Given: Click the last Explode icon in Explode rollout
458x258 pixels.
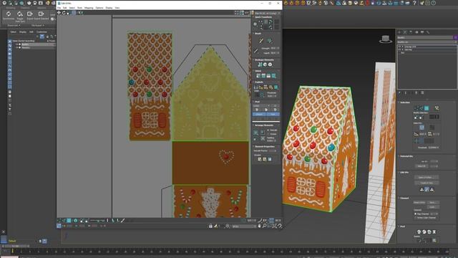Looking at the screenshot, I should [276, 87].
